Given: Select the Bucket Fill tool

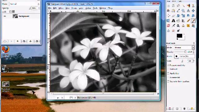Looking at the screenshot, I should pyautogui.click(x=178, y=21).
